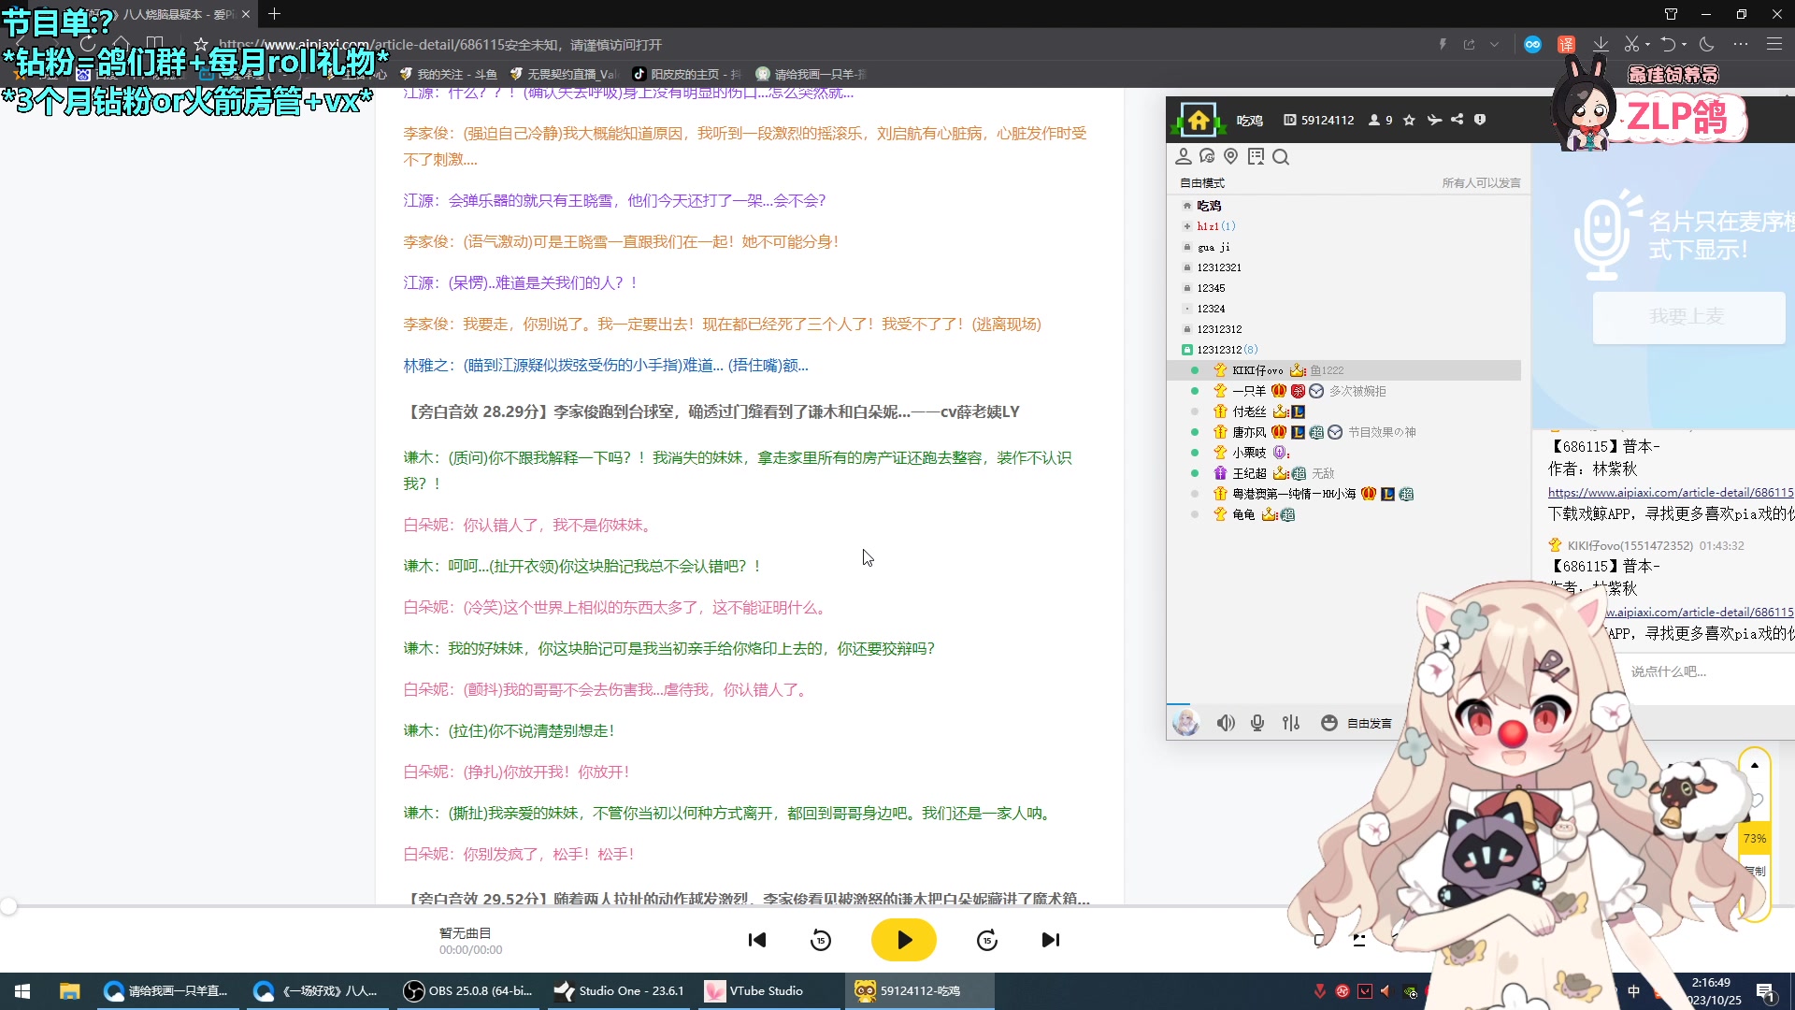The image size is (1795, 1010).
Task: Open the report shield icon in channel header
Action: click(x=1480, y=120)
